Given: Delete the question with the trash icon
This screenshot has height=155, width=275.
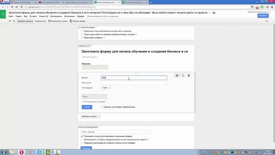Looking at the screenshot, I should pos(189,75).
